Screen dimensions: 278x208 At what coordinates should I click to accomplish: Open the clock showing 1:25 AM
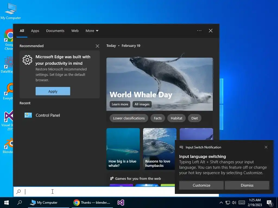pos(255,203)
